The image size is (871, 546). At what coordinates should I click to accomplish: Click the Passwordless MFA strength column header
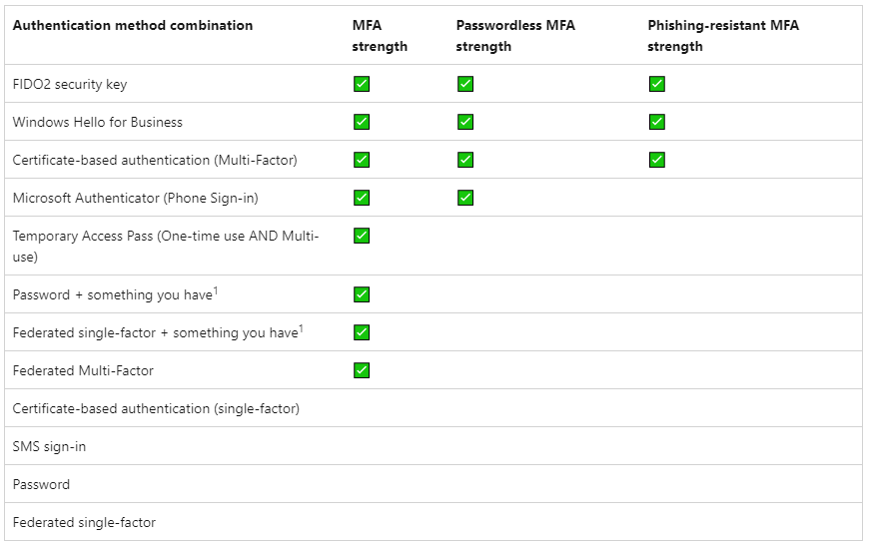pyautogui.click(x=515, y=35)
